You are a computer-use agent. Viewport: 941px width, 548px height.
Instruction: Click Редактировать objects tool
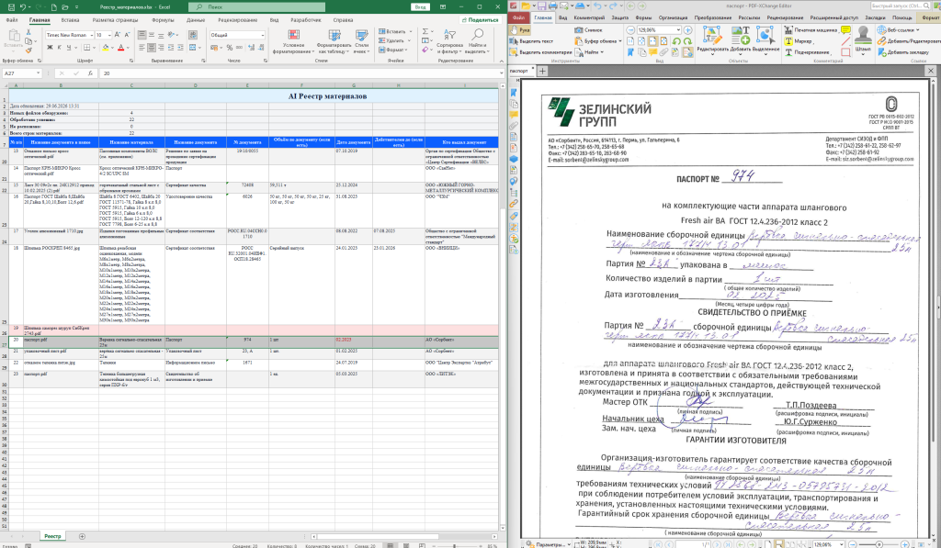point(712,39)
